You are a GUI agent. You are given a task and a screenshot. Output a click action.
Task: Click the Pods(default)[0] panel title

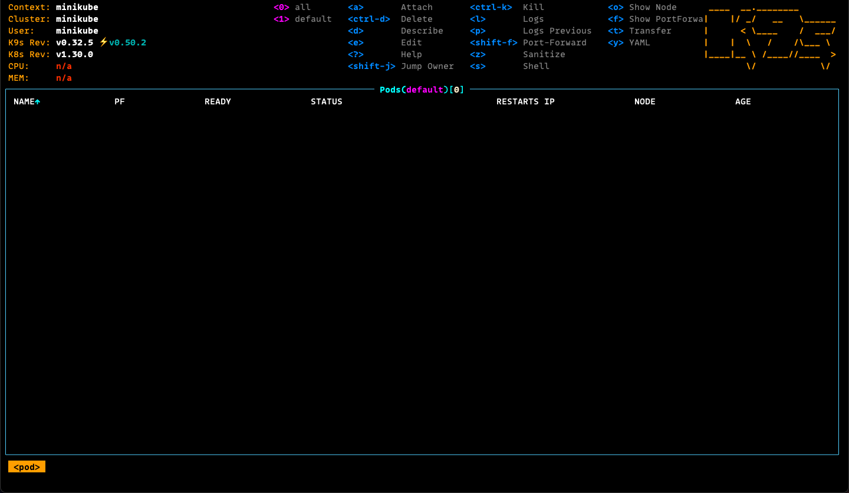(x=422, y=90)
